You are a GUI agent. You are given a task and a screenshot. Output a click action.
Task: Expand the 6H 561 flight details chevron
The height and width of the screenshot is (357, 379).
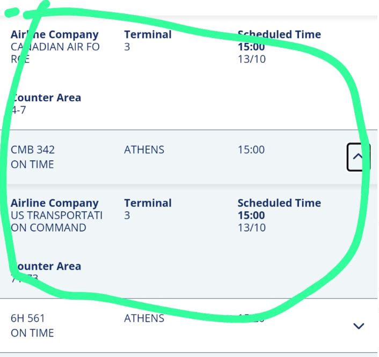click(x=359, y=325)
